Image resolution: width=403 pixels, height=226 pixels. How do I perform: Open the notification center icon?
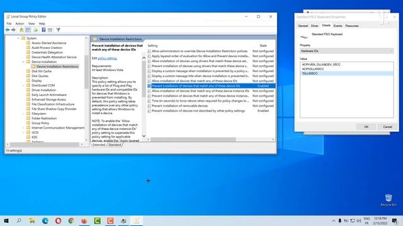point(395,220)
